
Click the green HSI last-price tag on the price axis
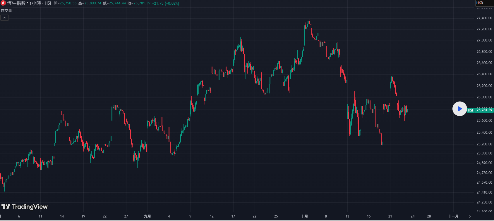coord(480,110)
